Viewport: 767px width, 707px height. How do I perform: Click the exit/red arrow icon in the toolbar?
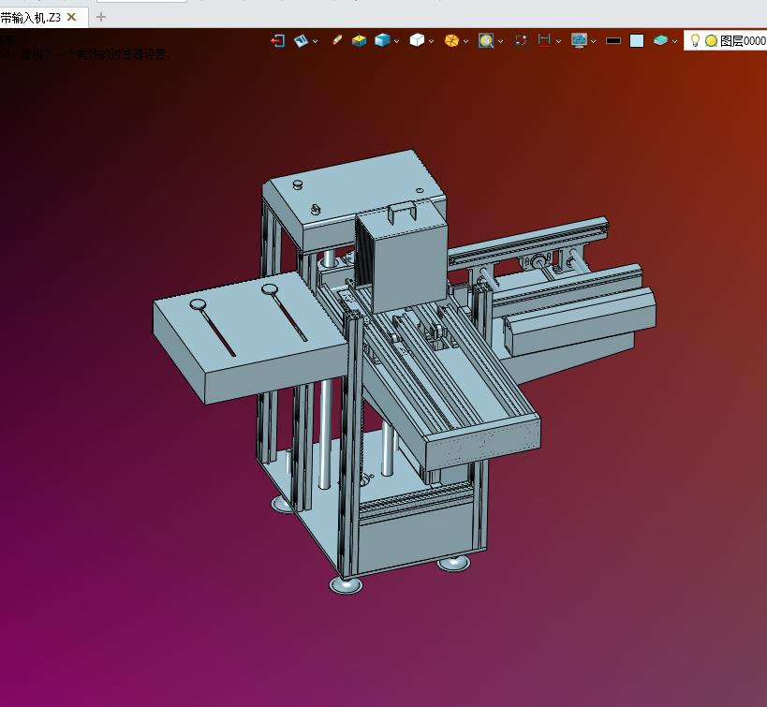278,40
